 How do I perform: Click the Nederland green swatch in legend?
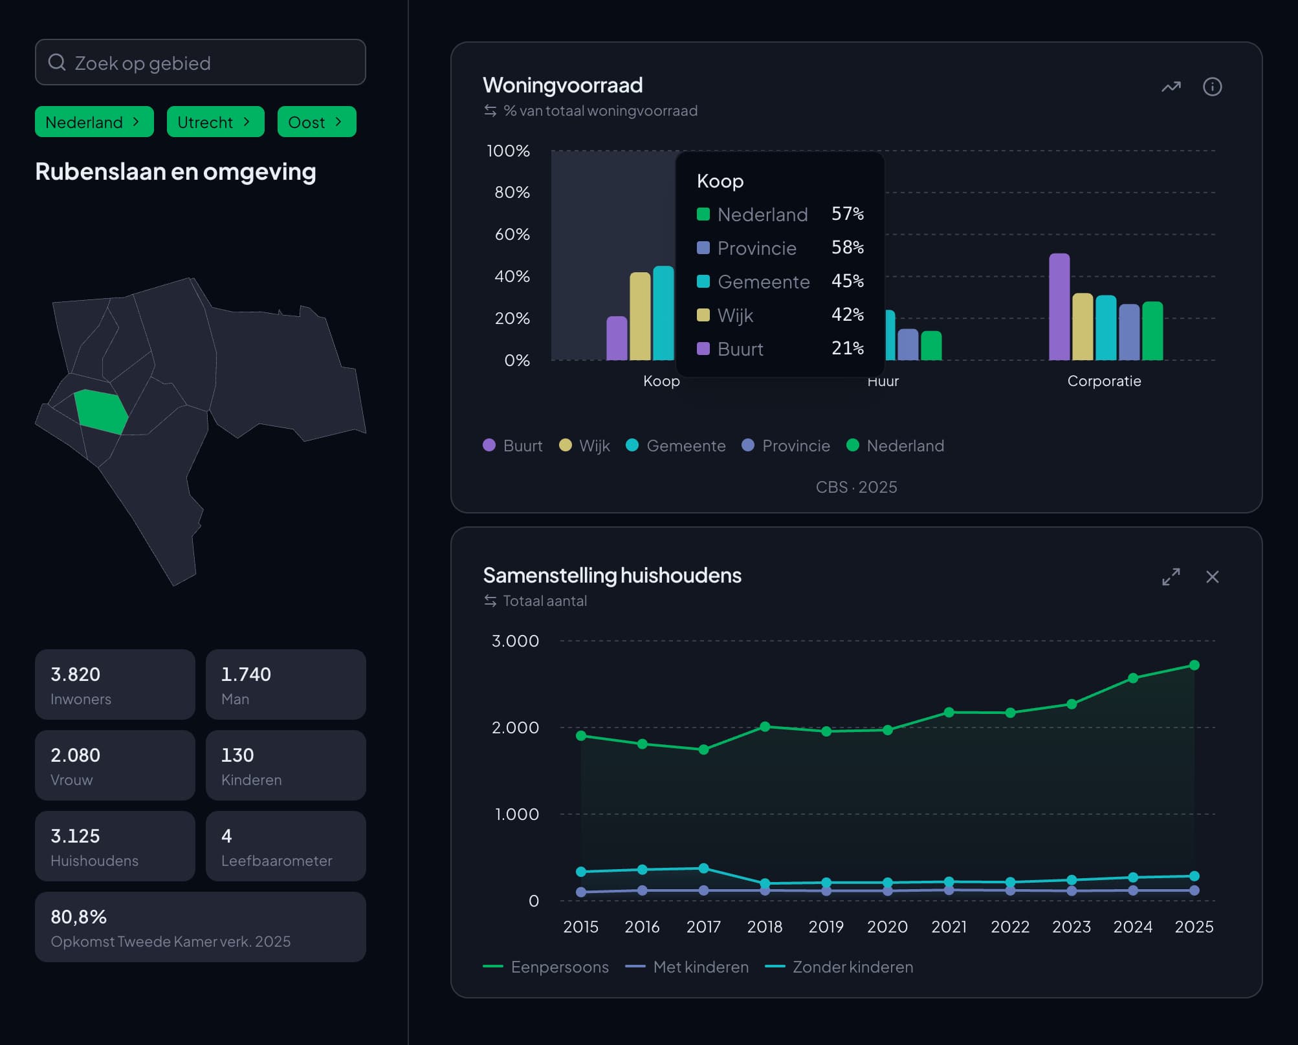click(x=852, y=445)
